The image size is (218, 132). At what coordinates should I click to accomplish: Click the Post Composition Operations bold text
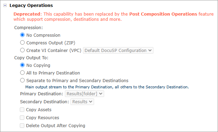[163, 14]
